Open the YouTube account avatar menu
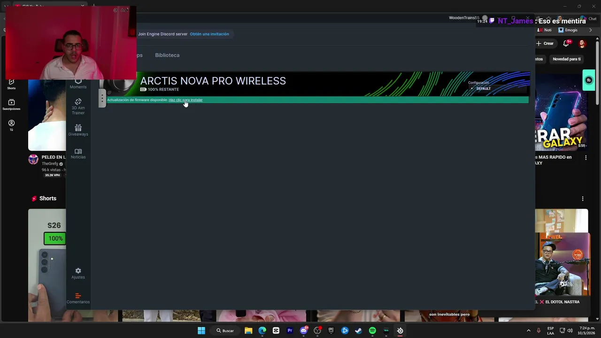Image resolution: width=601 pixels, height=338 pixels. click(582, 43)
